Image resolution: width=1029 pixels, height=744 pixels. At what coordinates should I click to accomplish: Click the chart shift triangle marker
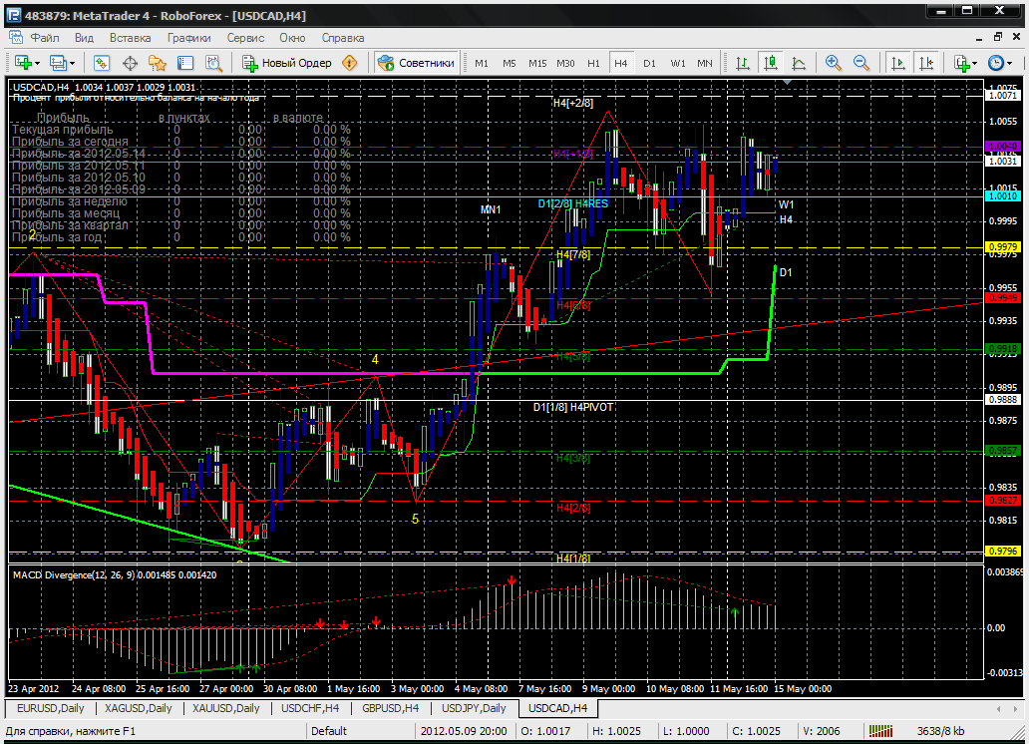point(787,82)
